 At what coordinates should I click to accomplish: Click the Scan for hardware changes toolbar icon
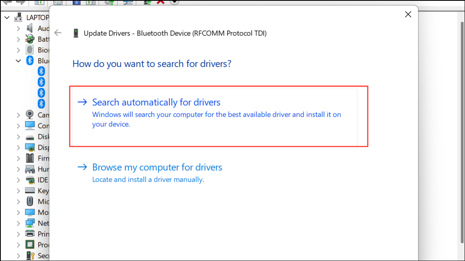[x=173, y=2]
